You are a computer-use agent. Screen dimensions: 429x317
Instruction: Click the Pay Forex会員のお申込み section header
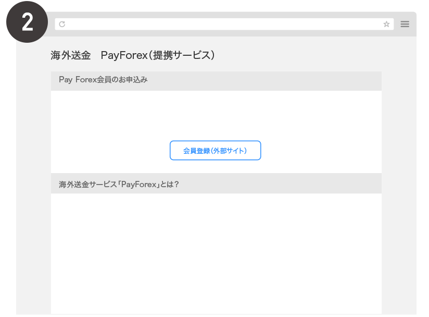coord(216,81)
